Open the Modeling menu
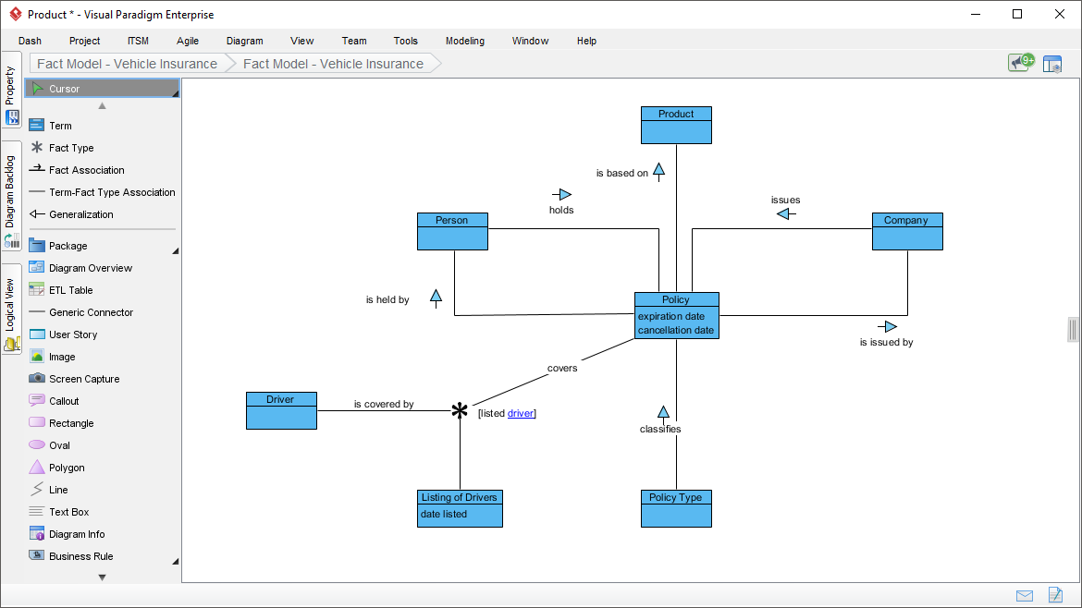This screenshot has width=1082, height=608. [464, 41]
